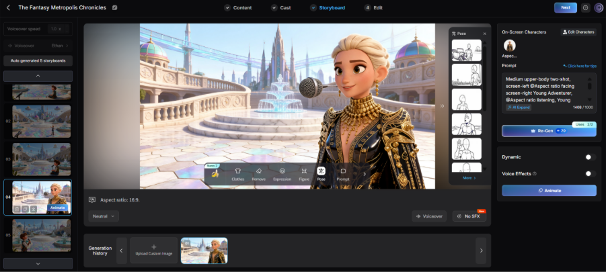The width and height of the screenshot is (606, 272).
Task: Select the Pose tool
Action: coord(321,174)
